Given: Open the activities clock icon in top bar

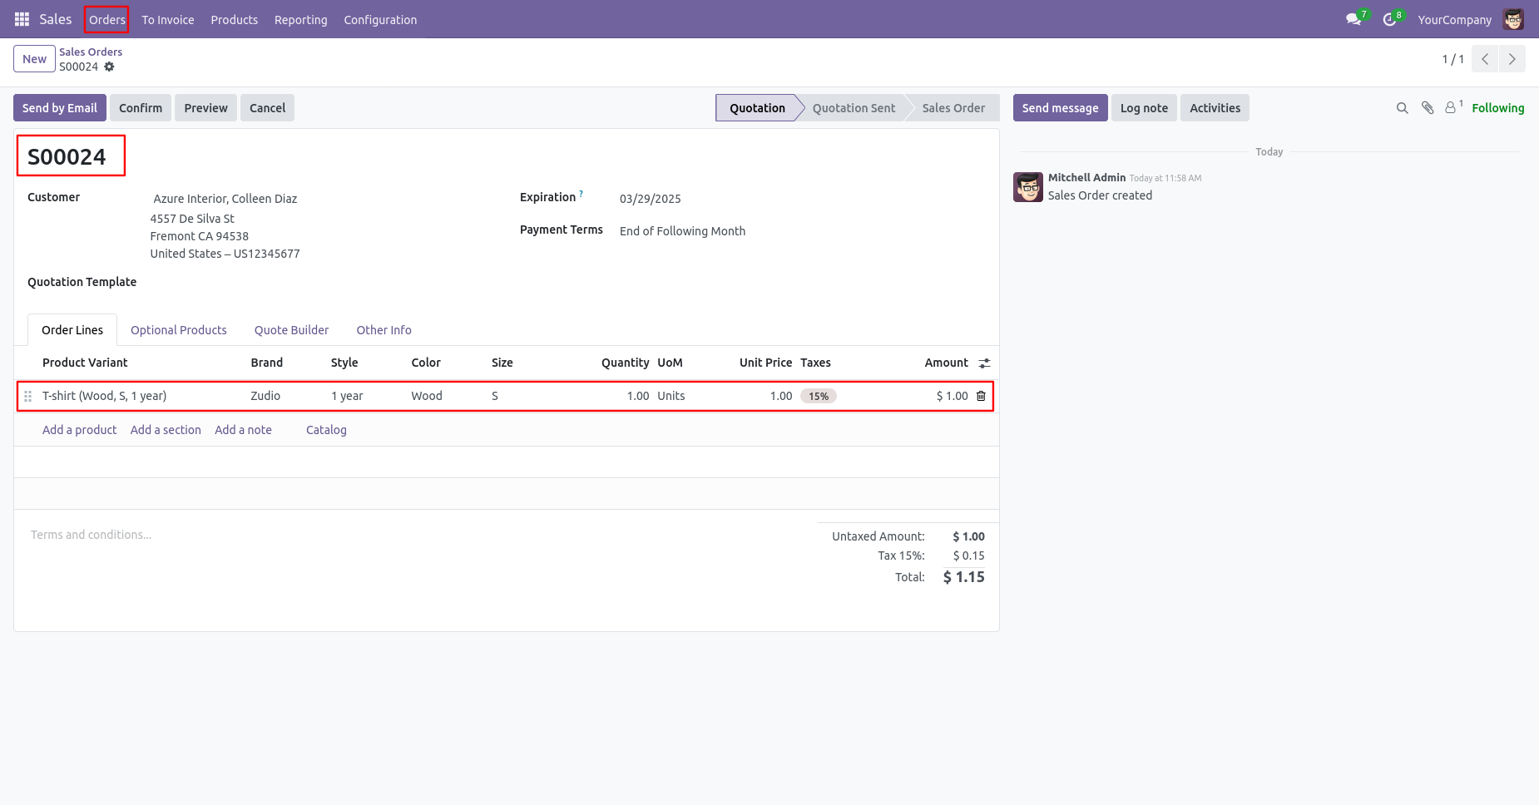Looking at the screenshot, I should pos(1389,19).
